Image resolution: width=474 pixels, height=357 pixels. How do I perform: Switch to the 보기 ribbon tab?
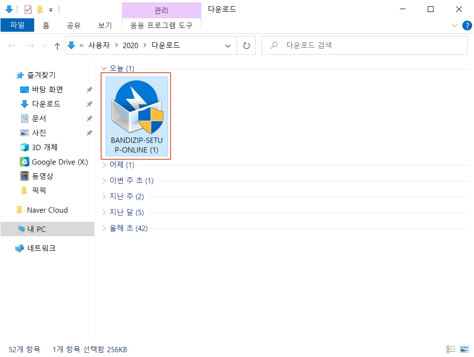tap(105, 25)
